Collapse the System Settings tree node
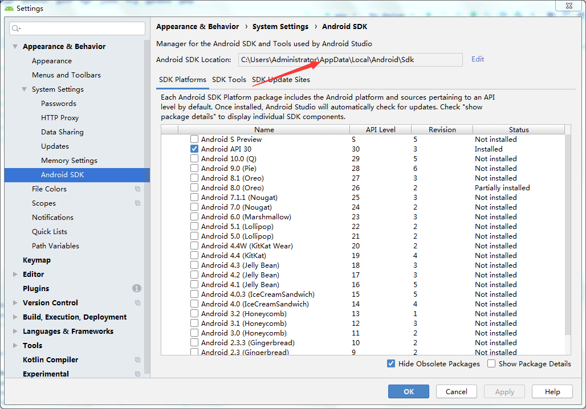The image size is (586, 409). point(25,89)
